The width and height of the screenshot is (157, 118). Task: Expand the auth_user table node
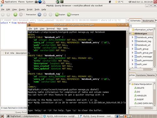click(133, 64)
